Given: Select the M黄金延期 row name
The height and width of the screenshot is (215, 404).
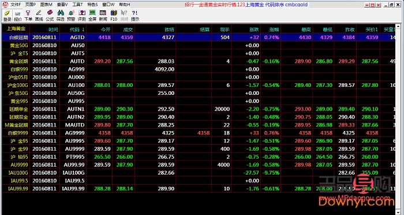Looking at the screenshot, I should tap(17, 125).
